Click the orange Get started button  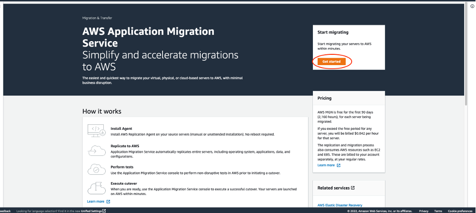click(x=332, y=62)
